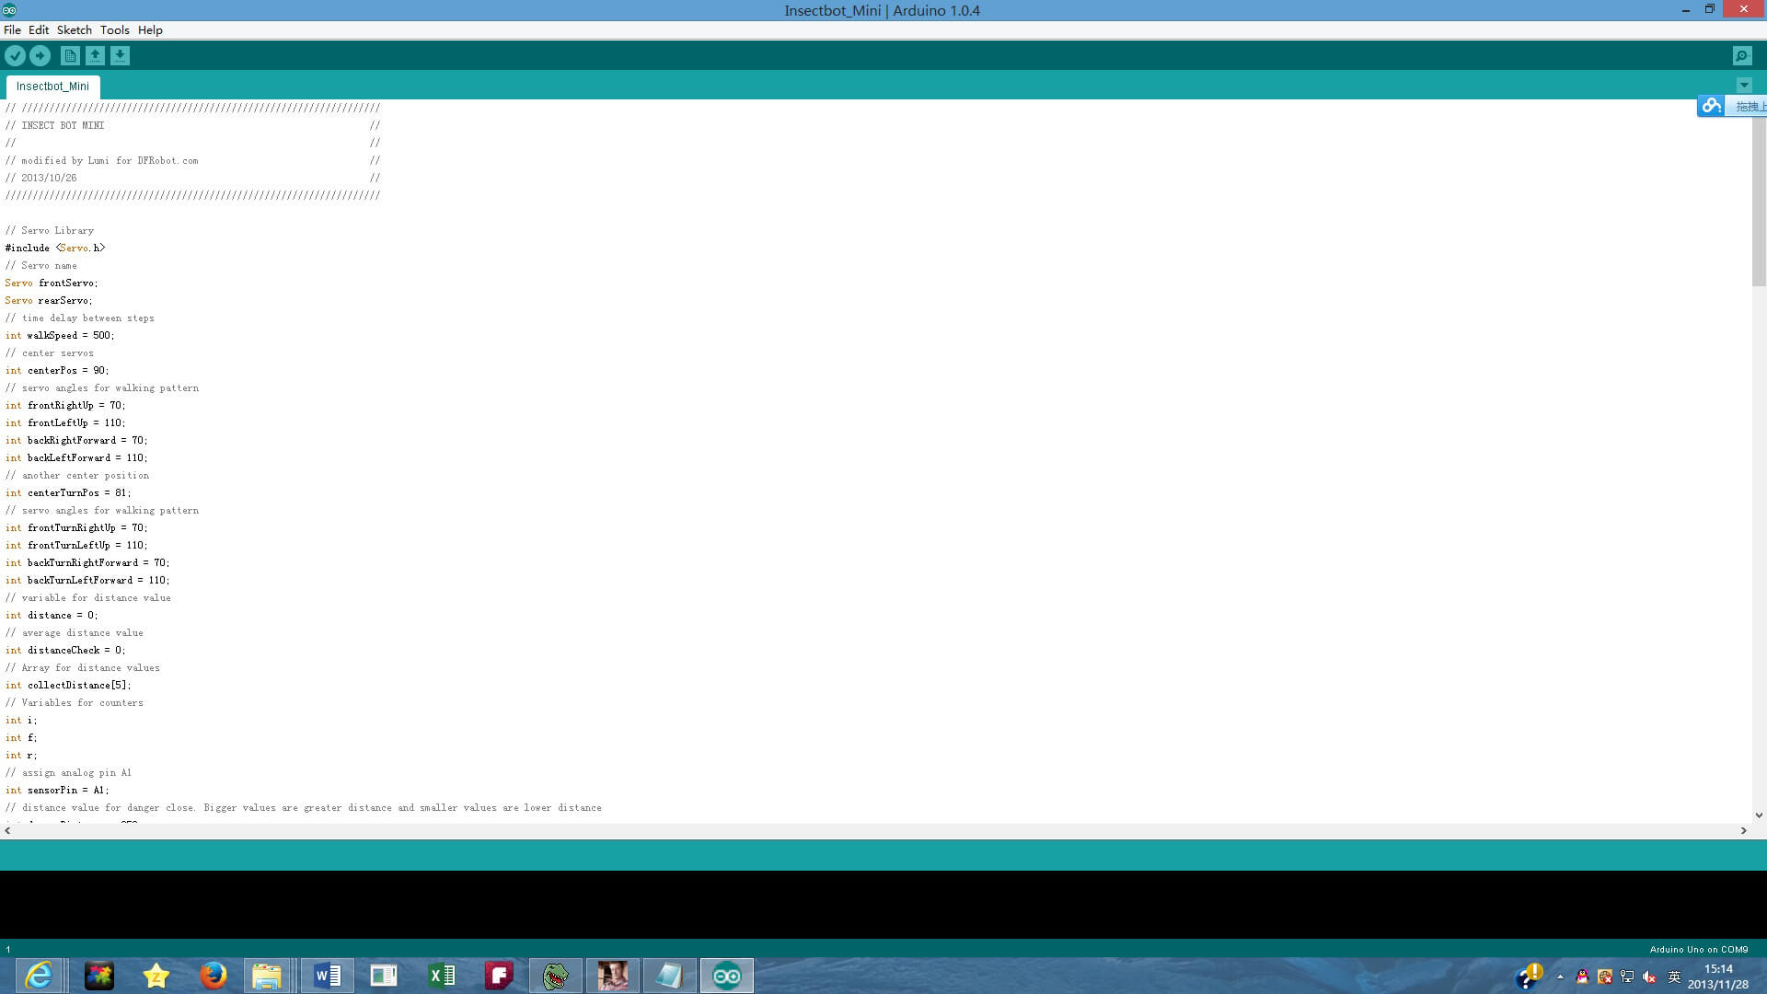Click the Upload sketch arrow button
The width and height of the screenshot is (1767, 994).
coord(40,56)
